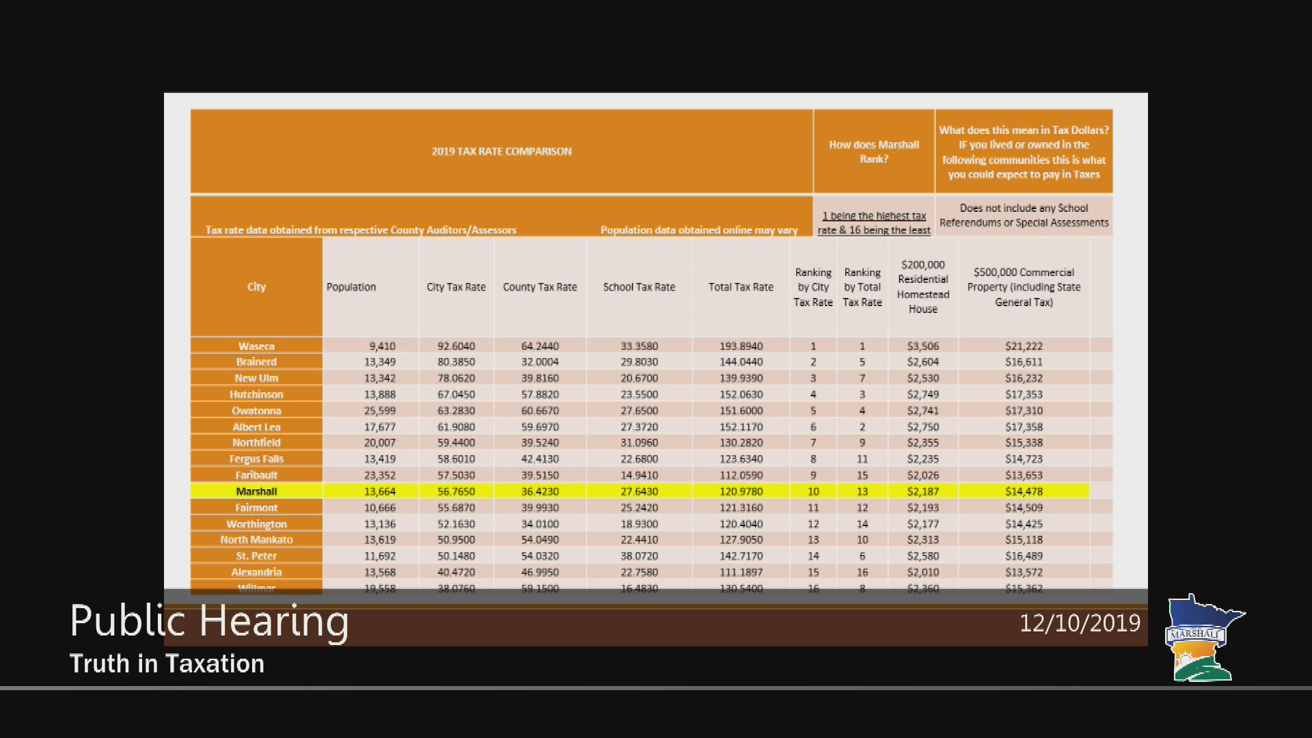Click the School Referendums disclaimer note
The height and width of the screenshot is (738, 1312).
pyautogui.click(x=1024, y=215)
